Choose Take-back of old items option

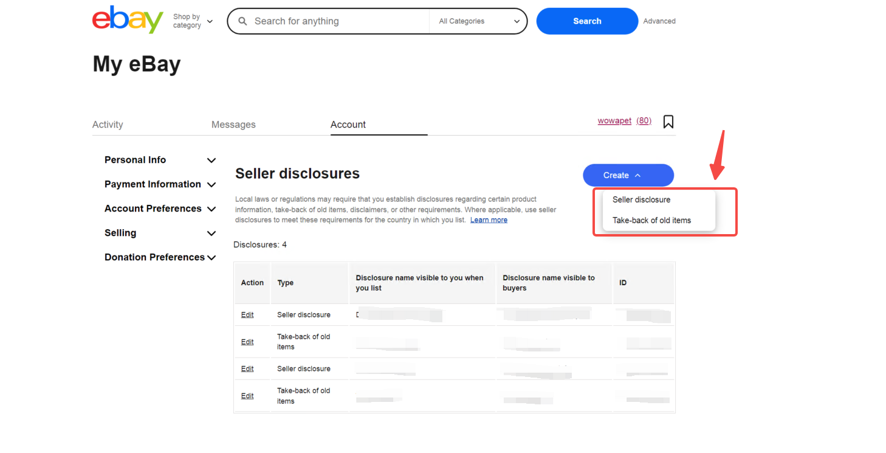coord(651,220)
